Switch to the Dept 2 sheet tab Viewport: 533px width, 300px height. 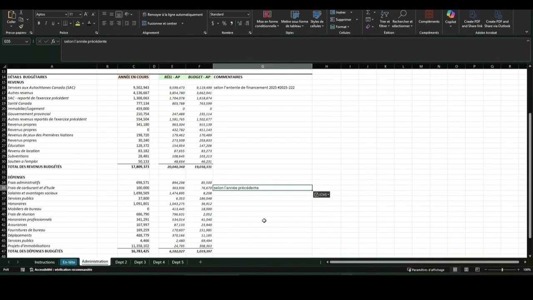point(121,262)
